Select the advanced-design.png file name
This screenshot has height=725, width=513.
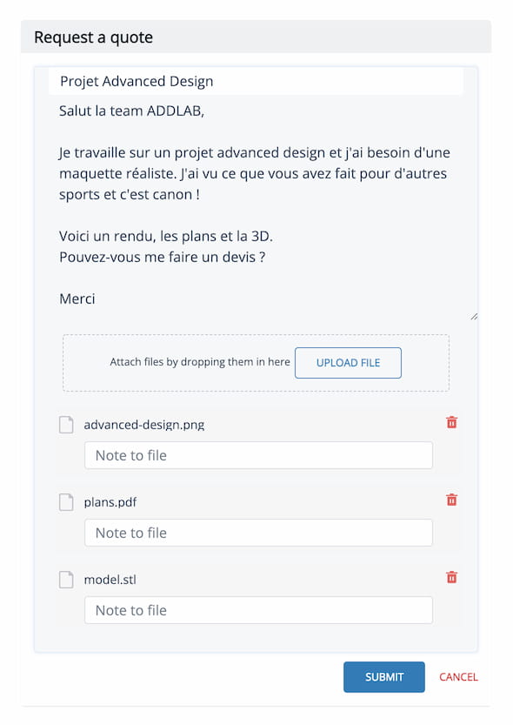[144, 425]
